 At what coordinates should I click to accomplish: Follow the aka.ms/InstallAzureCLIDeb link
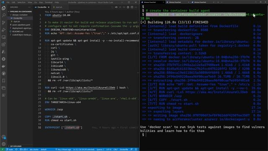90,88
